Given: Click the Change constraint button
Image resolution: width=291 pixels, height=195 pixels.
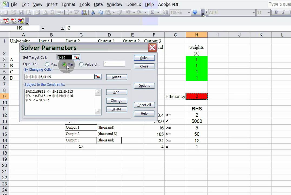Looking at the screenshot, I should [117, 101].
